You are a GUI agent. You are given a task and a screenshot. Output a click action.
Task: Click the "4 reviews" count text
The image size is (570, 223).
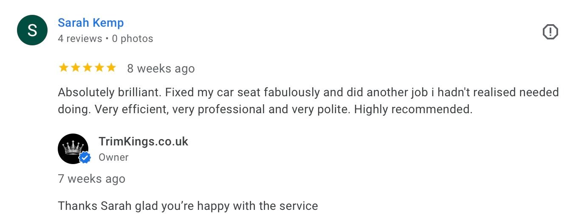(80, 39)
